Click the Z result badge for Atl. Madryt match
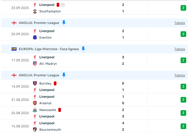191x133 pixels. click(183, 60)
